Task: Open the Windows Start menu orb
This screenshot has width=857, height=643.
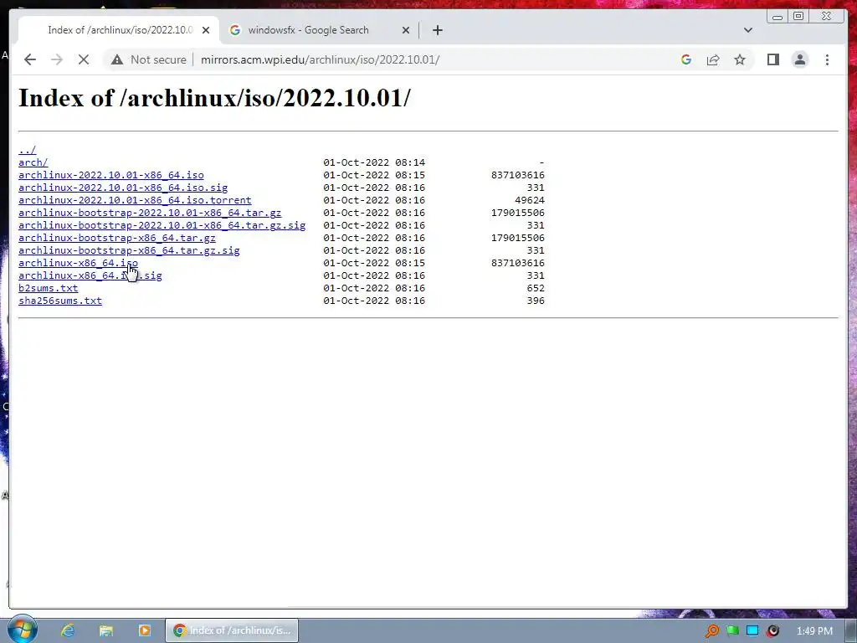Action: click(x=23, y=630)
